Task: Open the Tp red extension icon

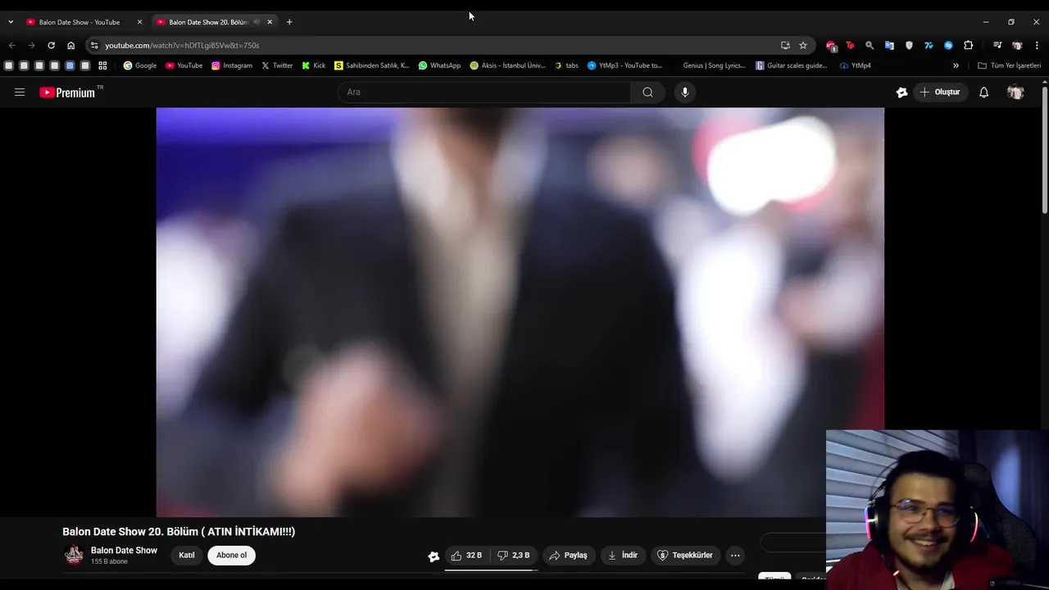Action: pos(850,45)
